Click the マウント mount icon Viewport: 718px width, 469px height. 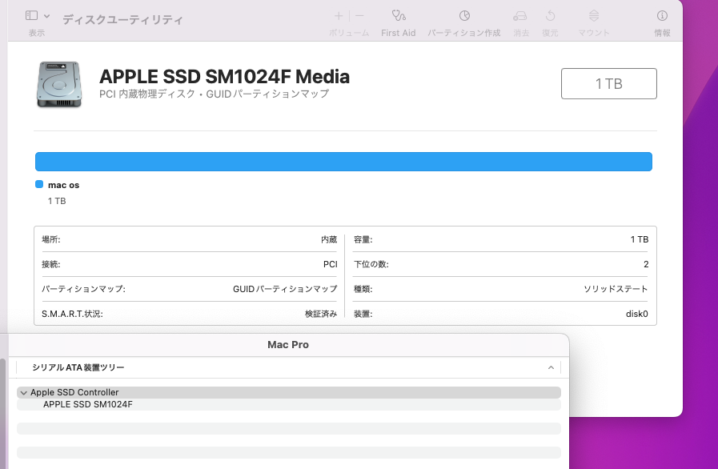pos(593,16)
